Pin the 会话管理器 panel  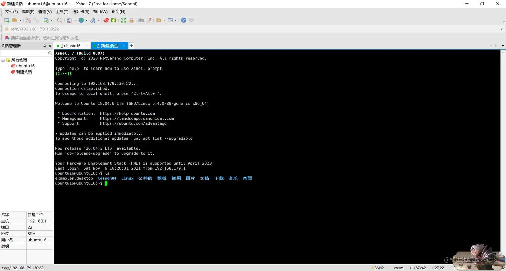point(44,46)
